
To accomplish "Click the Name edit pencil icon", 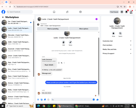I will [70, 42].
